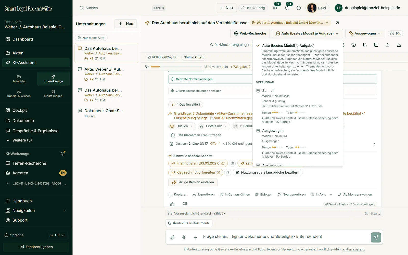Click Mit Klarnamen erneut fragen

click(196, 135)
